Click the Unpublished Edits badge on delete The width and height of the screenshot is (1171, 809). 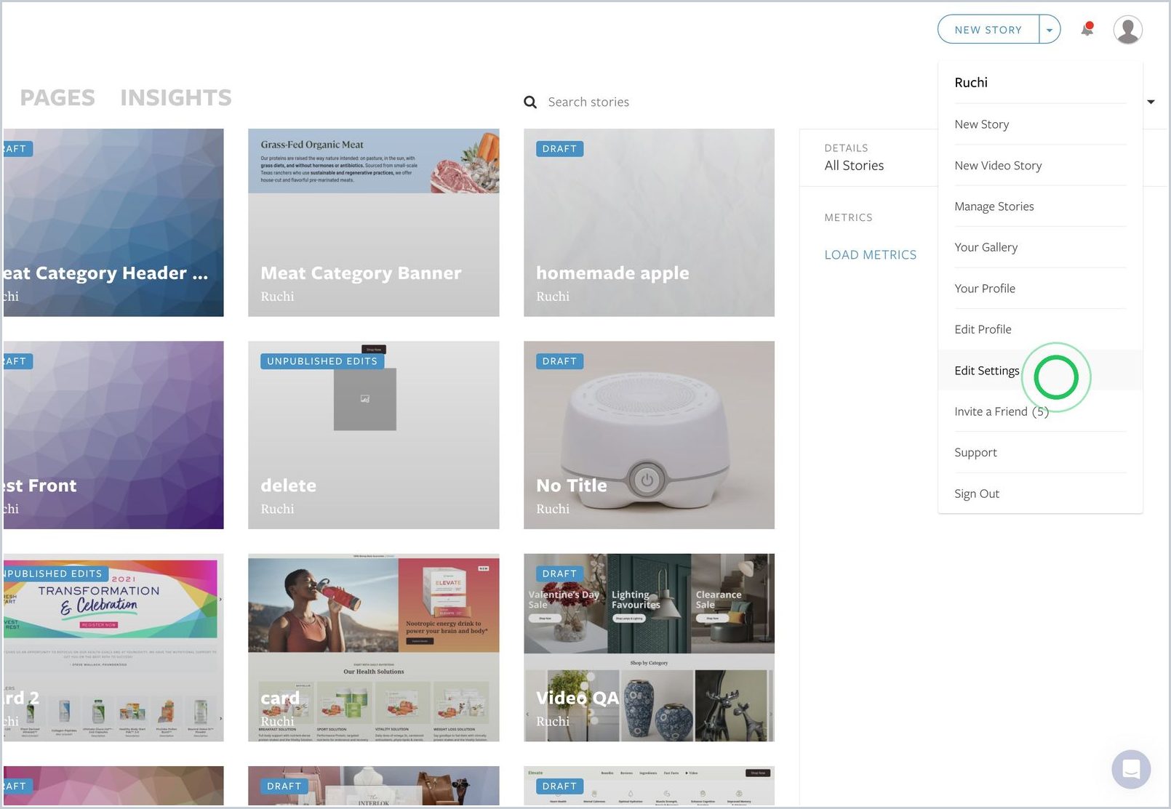click(322, 361)
